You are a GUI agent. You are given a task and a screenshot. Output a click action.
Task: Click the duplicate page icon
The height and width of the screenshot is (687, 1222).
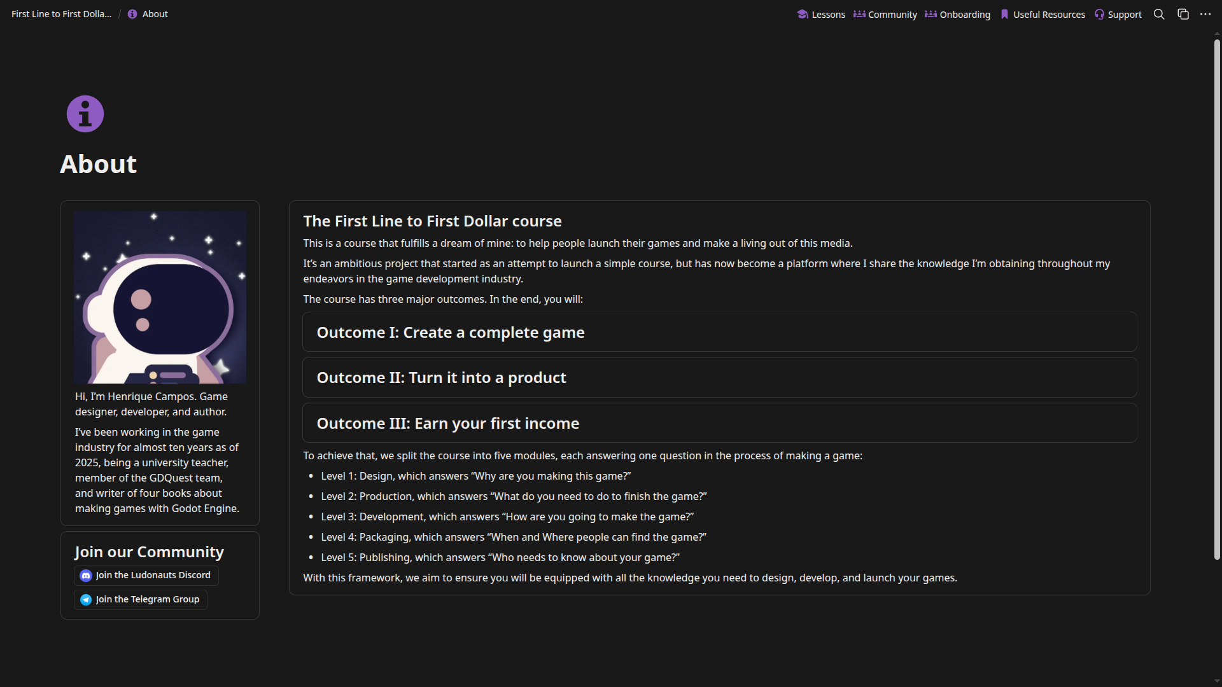tap(1183, 14)
